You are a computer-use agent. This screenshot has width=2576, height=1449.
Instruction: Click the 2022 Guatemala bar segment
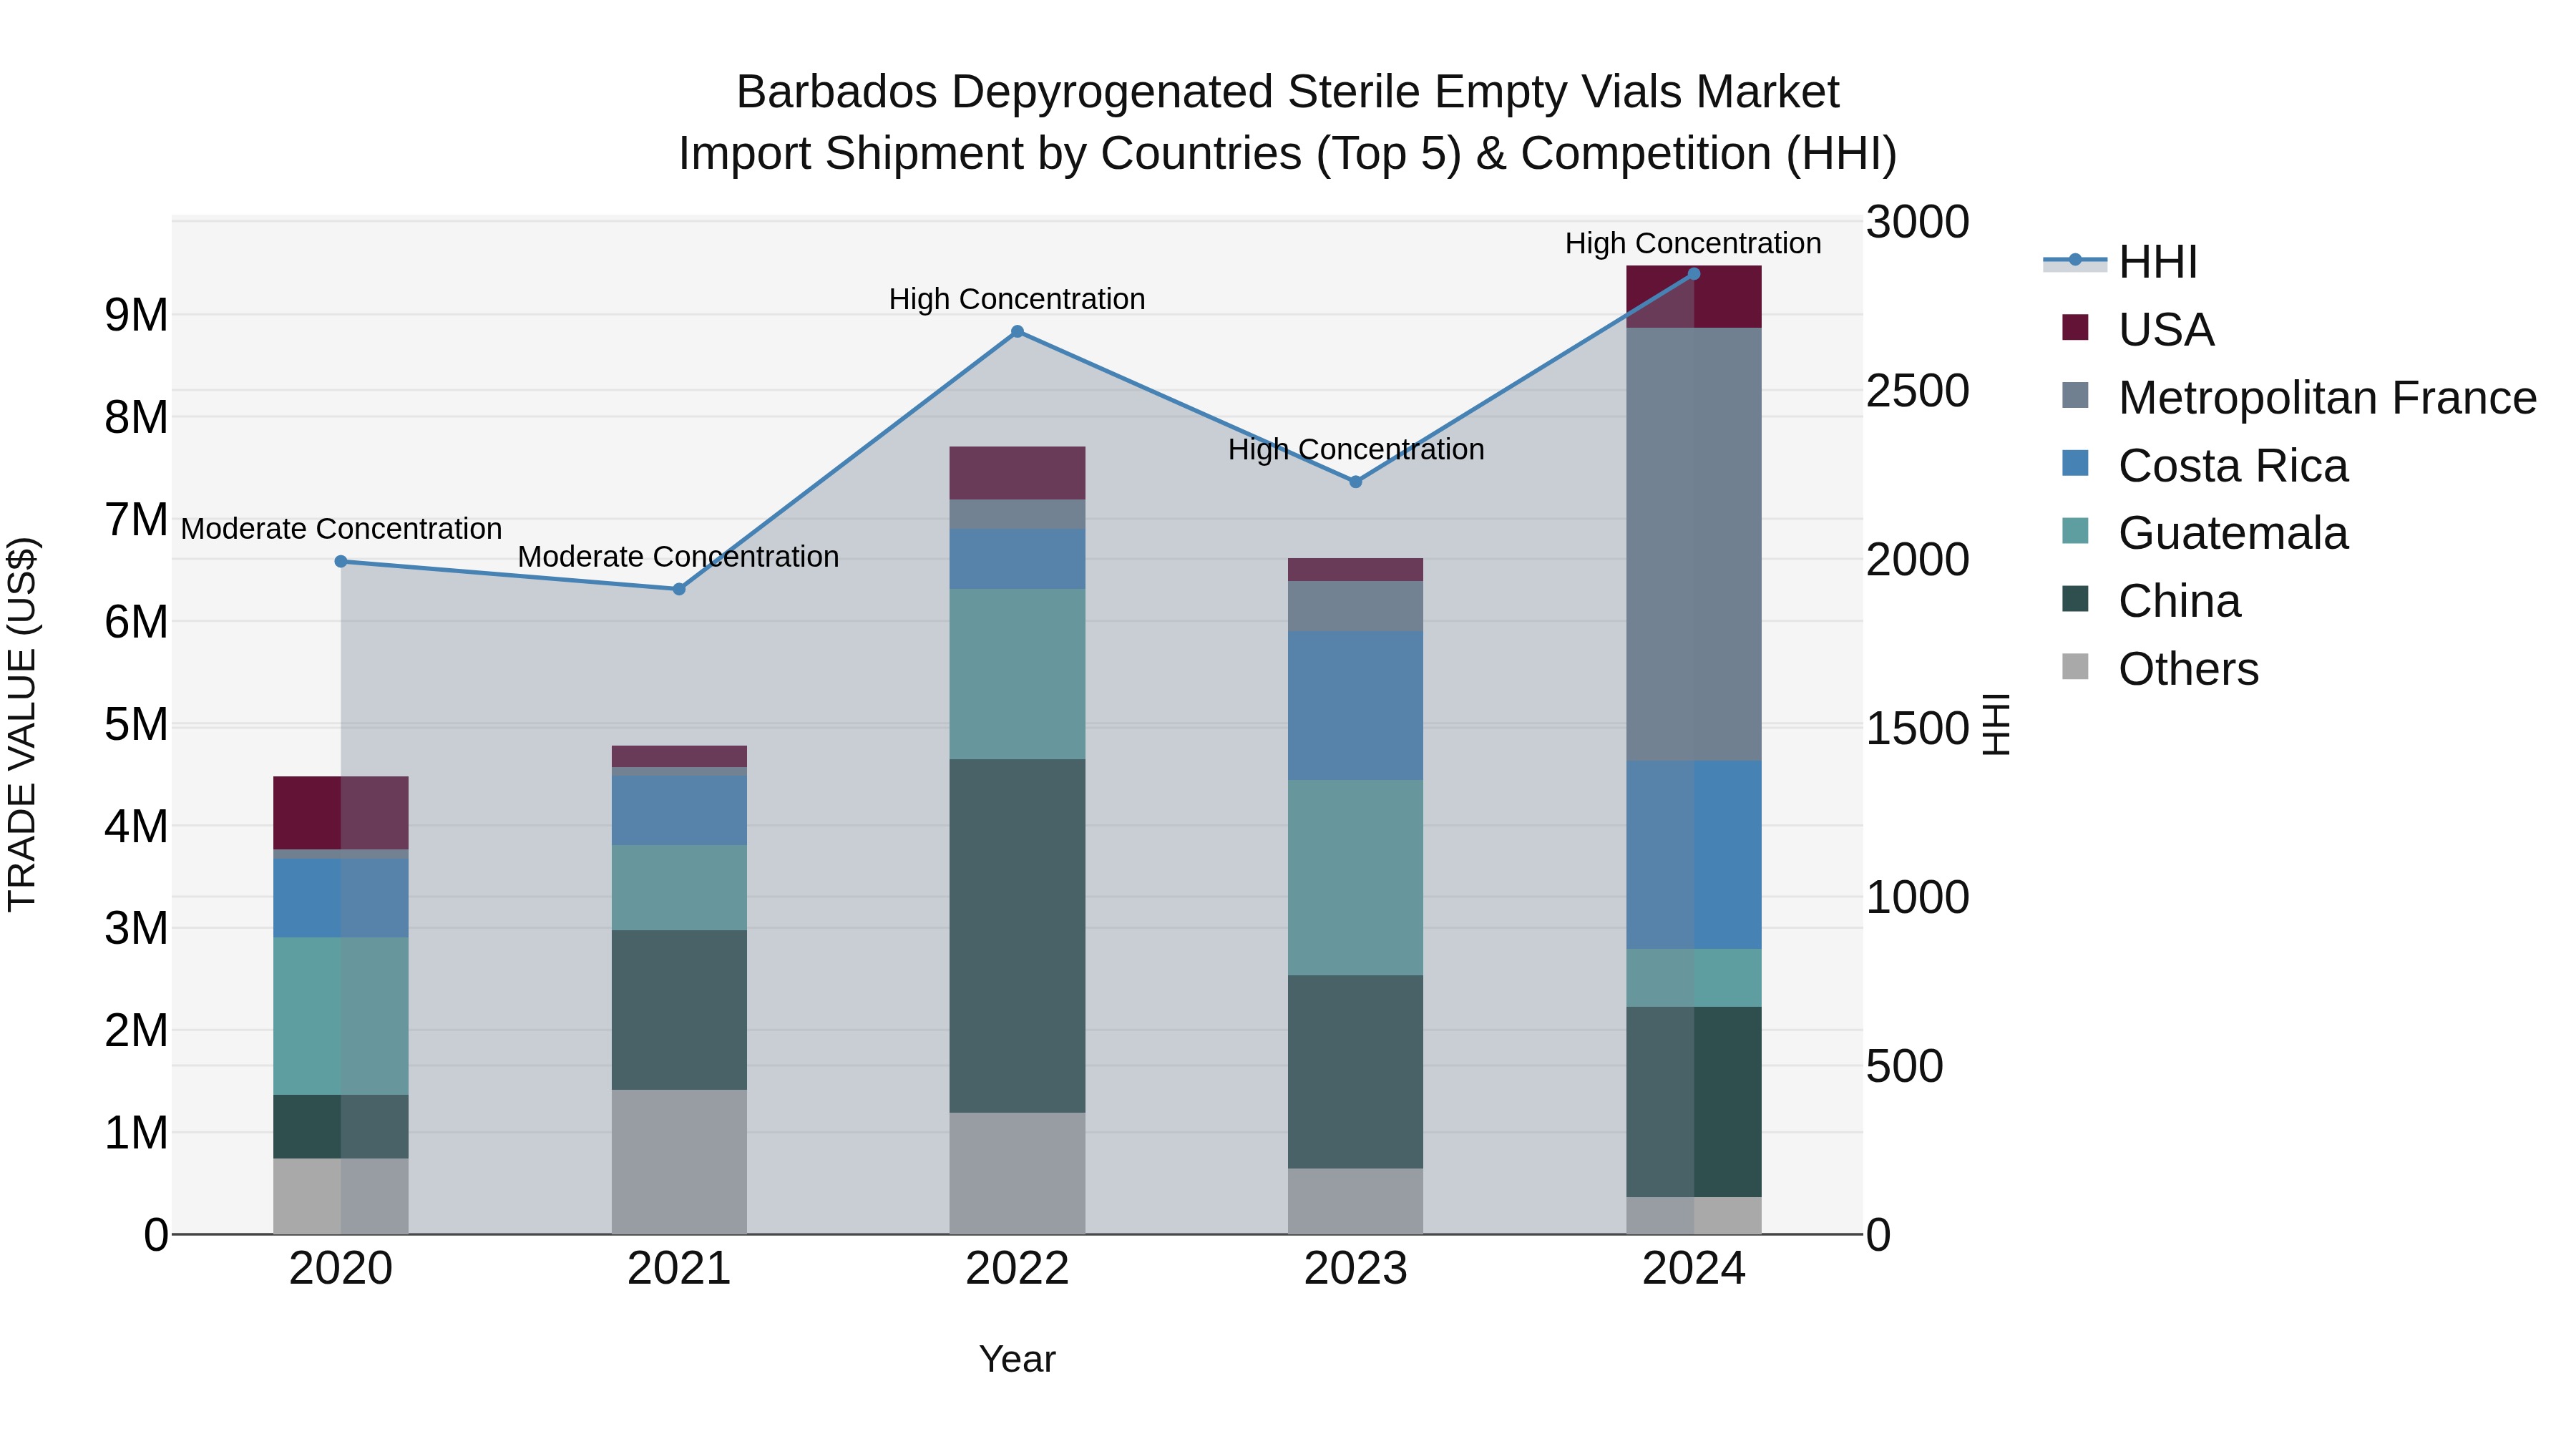(1017, 674)
